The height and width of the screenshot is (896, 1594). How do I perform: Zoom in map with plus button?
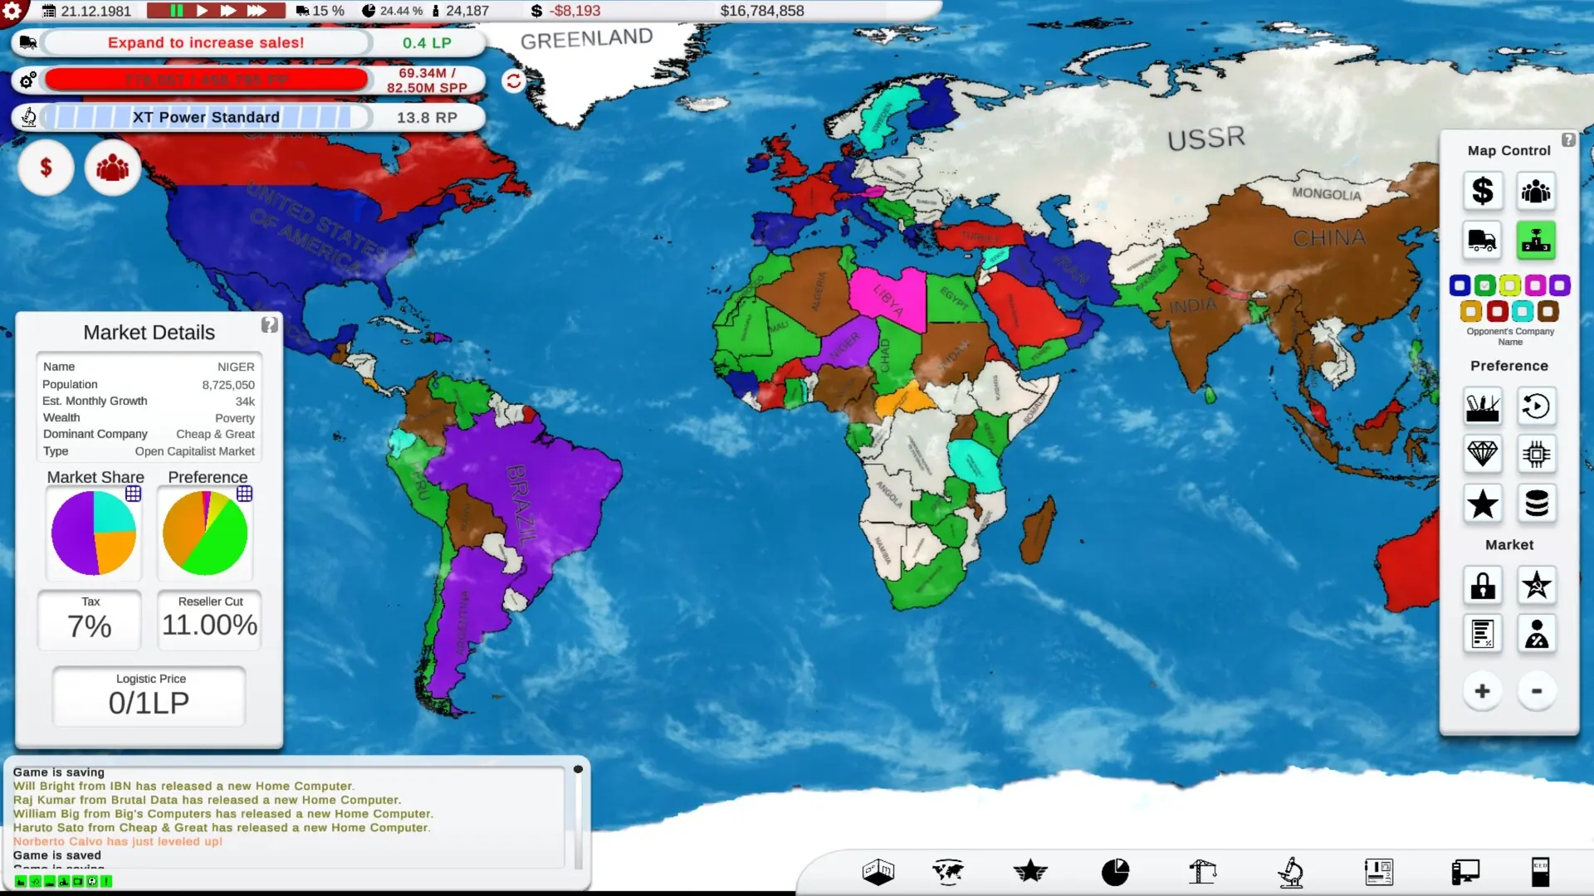click(1482, 691)
